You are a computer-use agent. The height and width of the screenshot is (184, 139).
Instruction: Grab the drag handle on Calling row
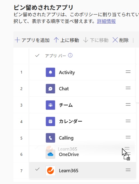pyautogui.click(x=128, y=137)
